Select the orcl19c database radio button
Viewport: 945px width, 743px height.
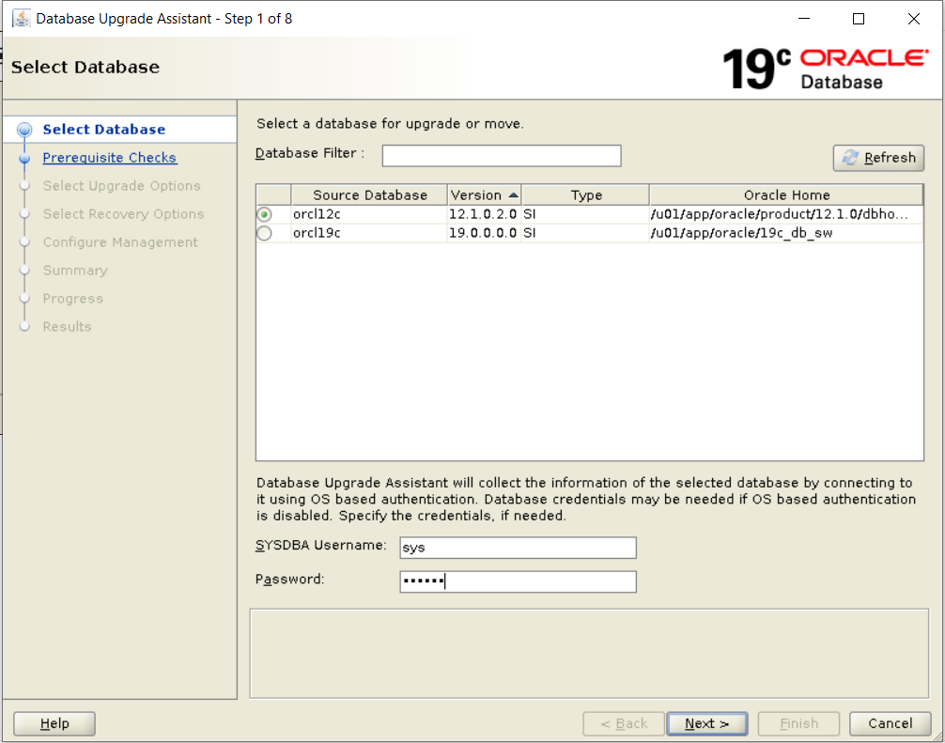(x=265, y=233)
